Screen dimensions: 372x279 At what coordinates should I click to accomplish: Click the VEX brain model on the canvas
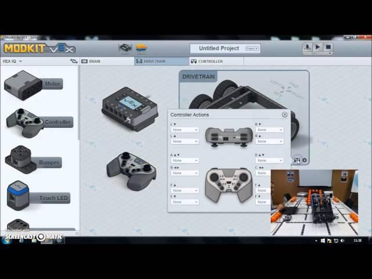pos(130,109)
